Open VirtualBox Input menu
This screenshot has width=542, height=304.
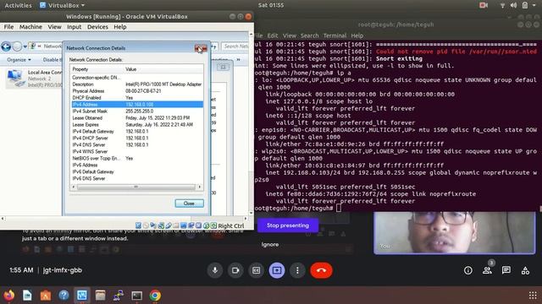[x=74, y=26]
